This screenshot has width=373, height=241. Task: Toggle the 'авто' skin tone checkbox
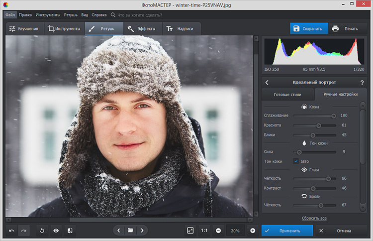coord(295,161)
